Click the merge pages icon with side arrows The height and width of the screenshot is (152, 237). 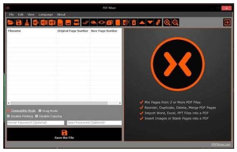click(x=101, y=22)
